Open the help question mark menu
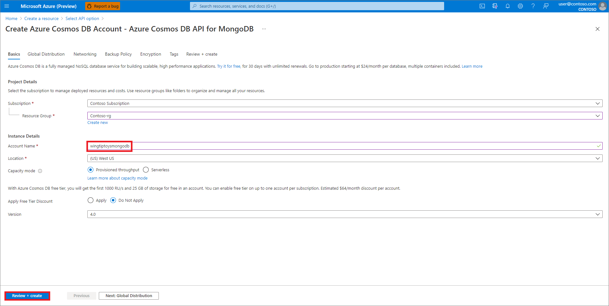This screenshot has height=306, width=609. coord(533,6)
